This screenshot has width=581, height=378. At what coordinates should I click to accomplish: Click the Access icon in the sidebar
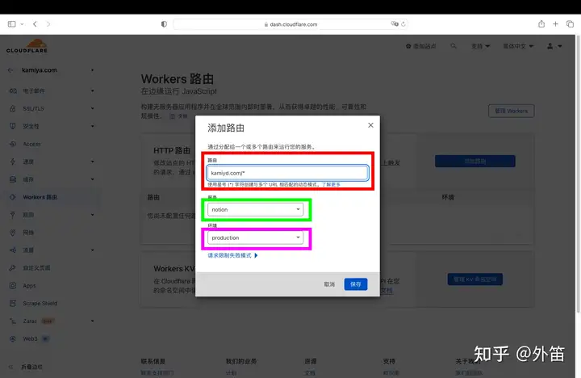point(13,144)
